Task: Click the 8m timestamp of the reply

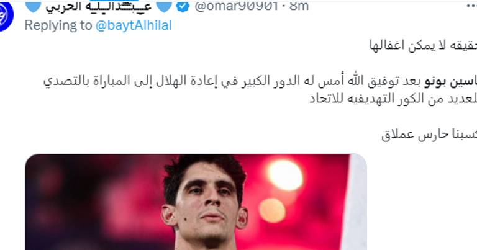Action: click(x=299, y=6)
